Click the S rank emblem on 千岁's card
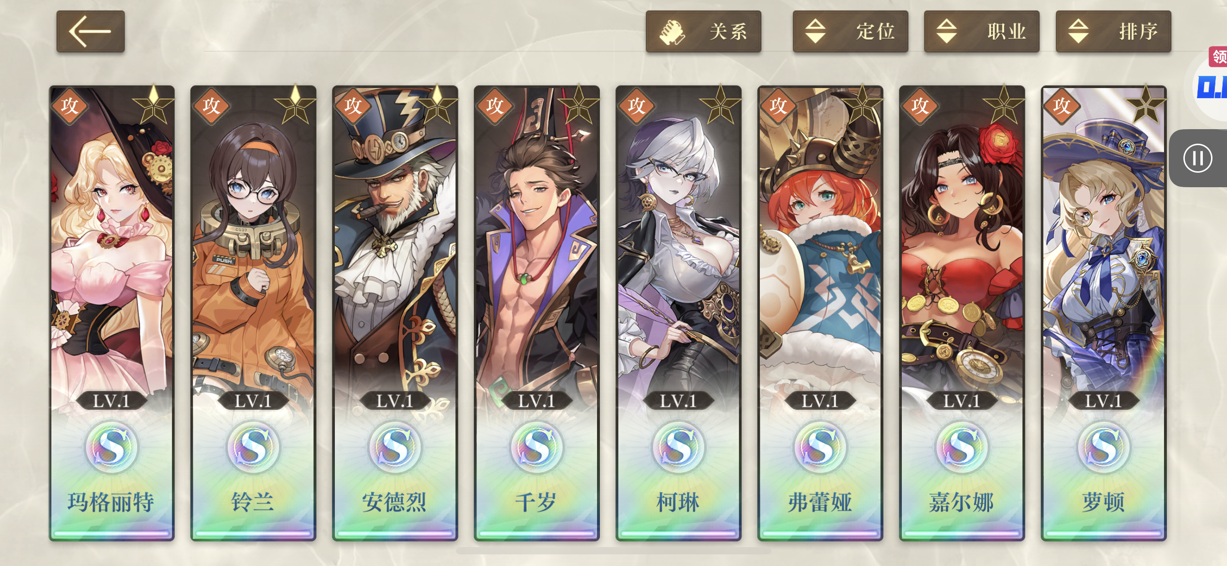 (536, 447)
